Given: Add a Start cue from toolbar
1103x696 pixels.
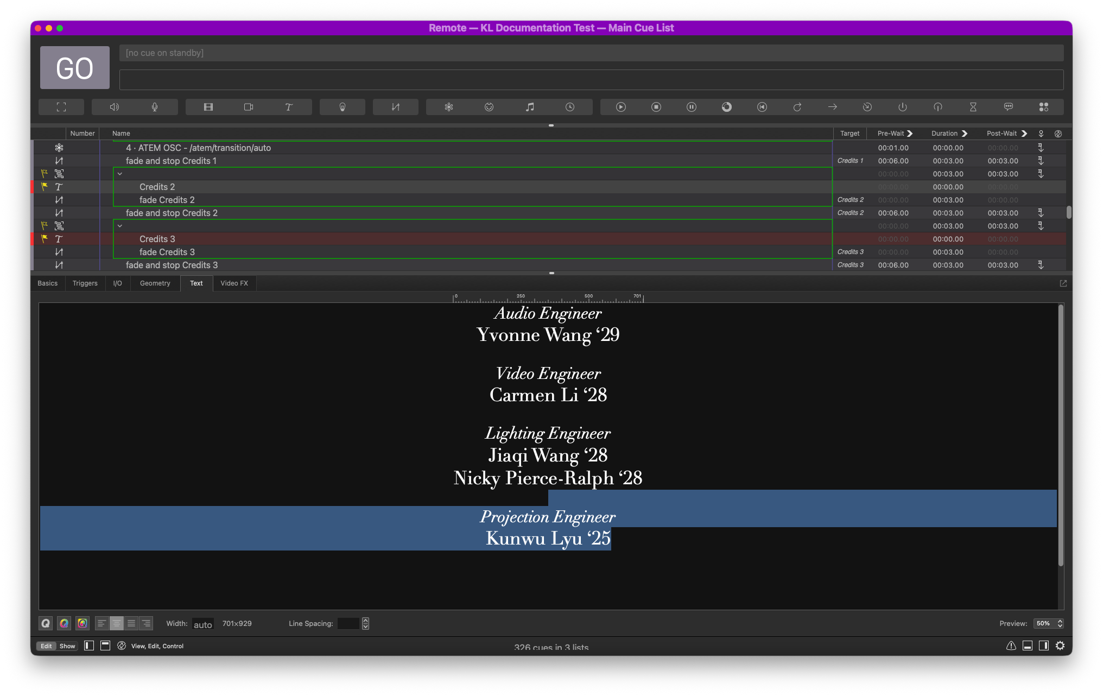Looking at the screenshot, I should (621, 107).
